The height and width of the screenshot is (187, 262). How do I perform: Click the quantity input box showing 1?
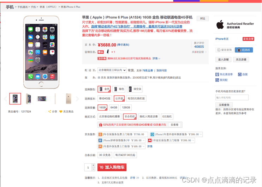tap(88, 167)
